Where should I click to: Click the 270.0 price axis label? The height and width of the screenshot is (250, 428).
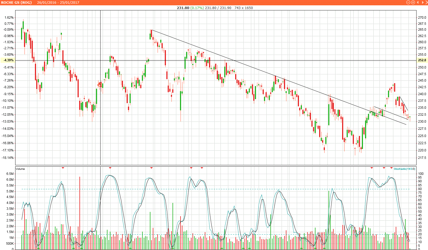tap(422, 18)
